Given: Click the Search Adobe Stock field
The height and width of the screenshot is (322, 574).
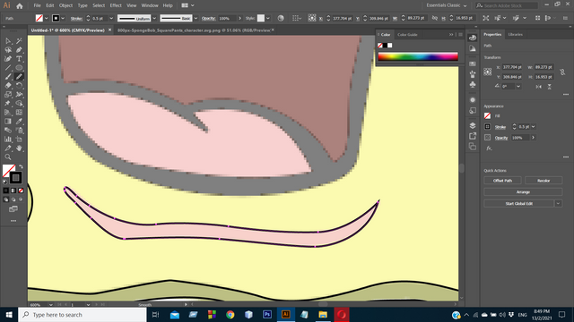Looking at the screenshot, I should point(507,5).
